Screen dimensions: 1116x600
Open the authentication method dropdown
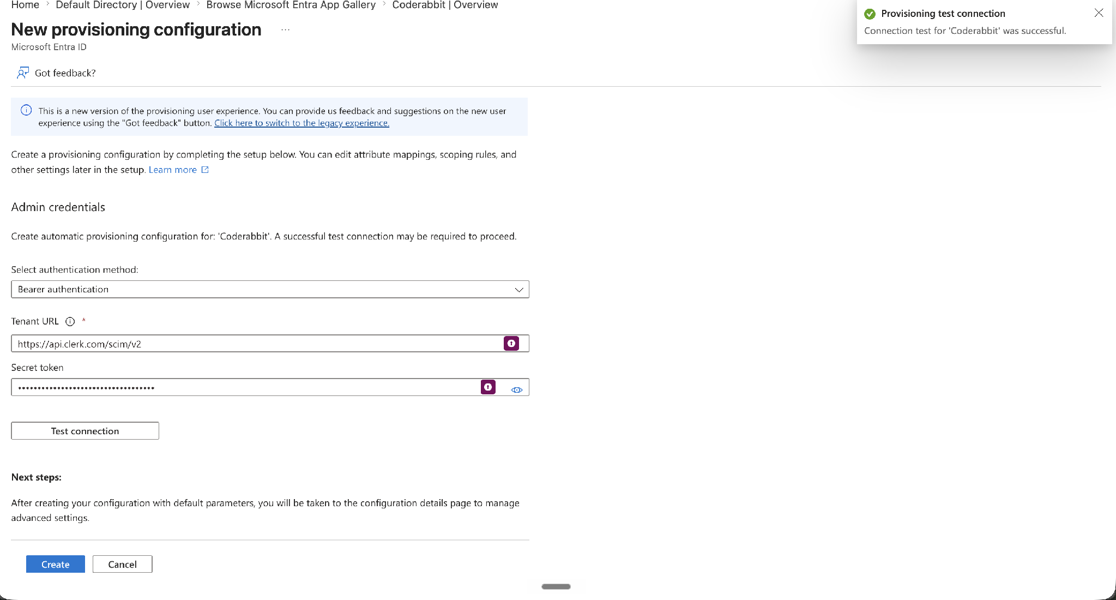(x=270, y=289)
